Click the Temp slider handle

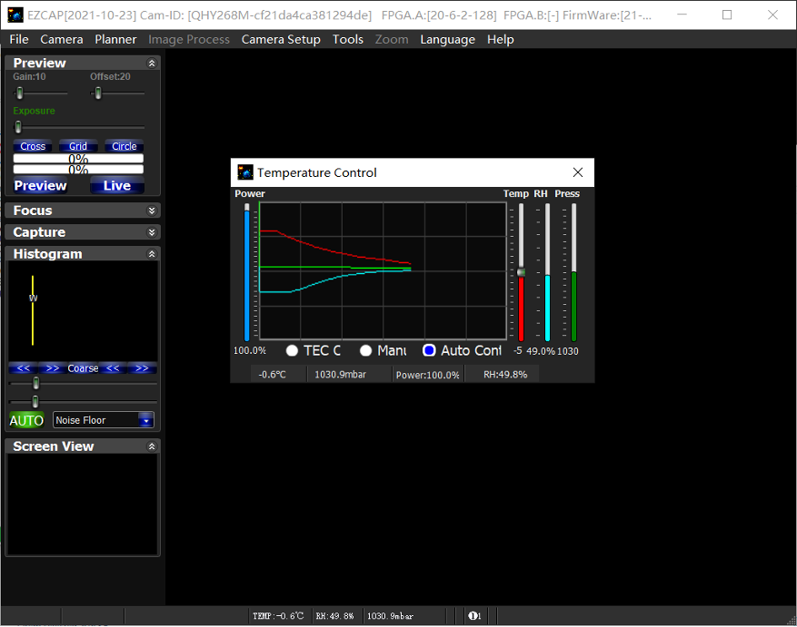521,272
